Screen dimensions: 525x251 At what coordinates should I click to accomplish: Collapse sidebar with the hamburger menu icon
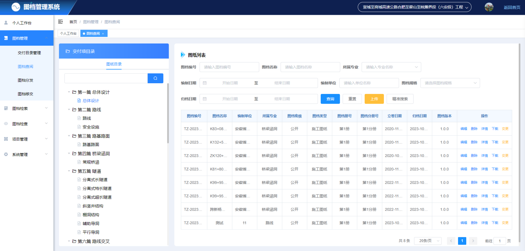(60, 22)
